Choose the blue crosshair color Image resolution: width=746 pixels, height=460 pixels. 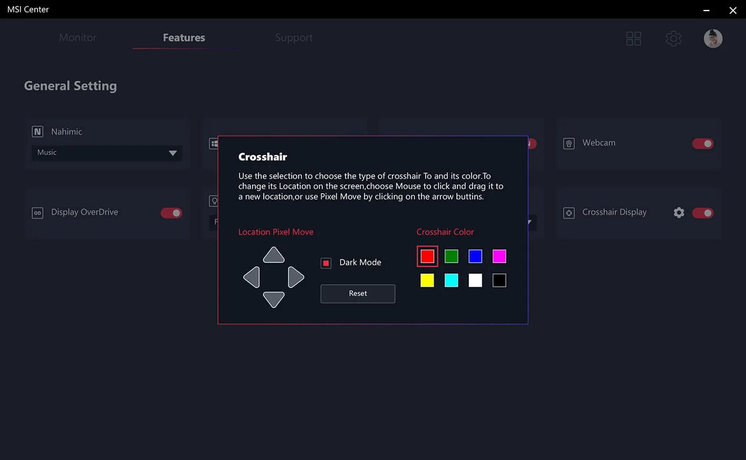475,256
